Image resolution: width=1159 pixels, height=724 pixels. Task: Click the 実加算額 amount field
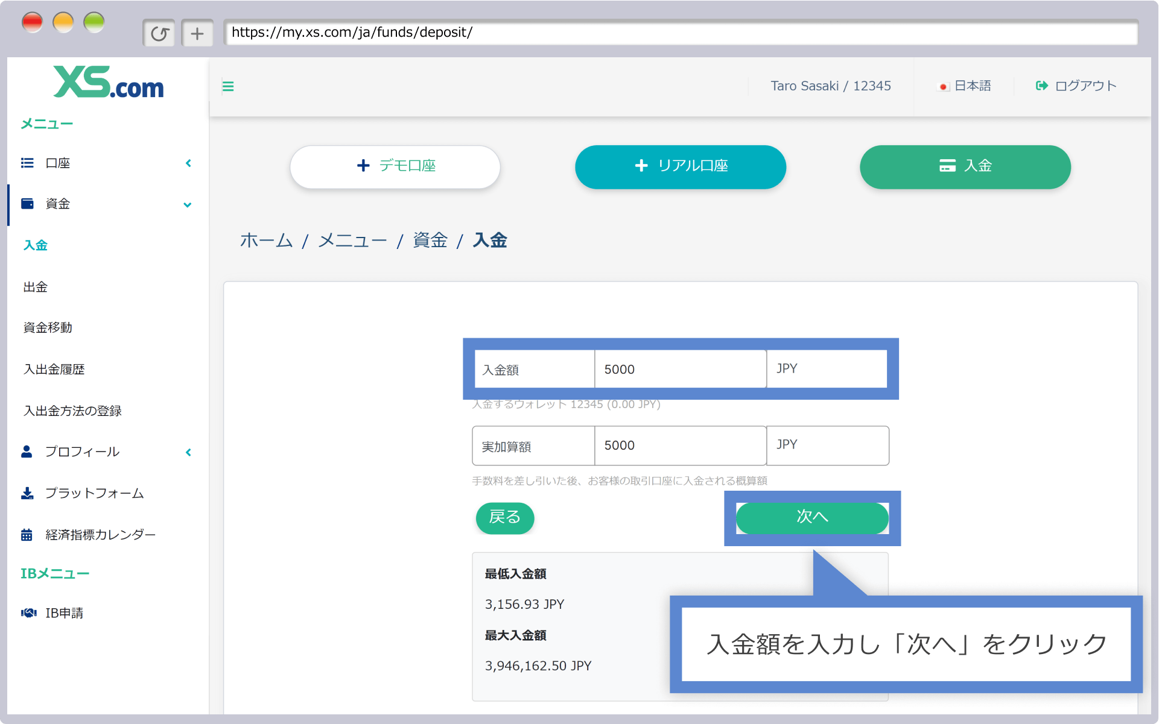[681, 445]
